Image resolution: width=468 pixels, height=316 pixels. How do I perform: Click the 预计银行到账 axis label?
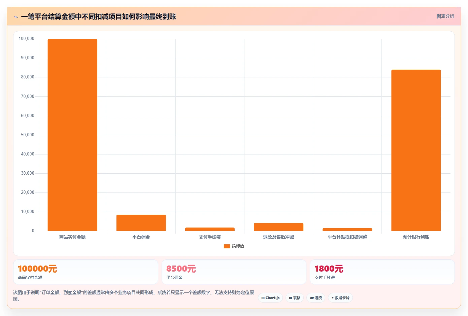click(416, 237)
